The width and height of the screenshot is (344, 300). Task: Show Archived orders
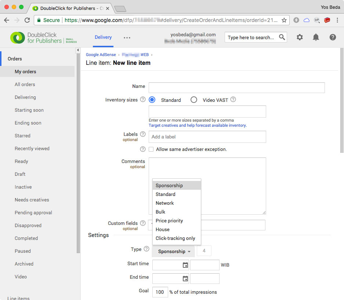pyautogui.click(x=24, y=264)
